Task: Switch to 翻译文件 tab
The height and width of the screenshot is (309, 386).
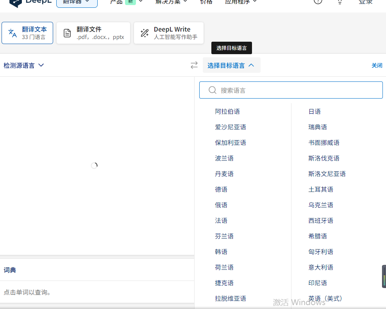Action: click(93, 33)
